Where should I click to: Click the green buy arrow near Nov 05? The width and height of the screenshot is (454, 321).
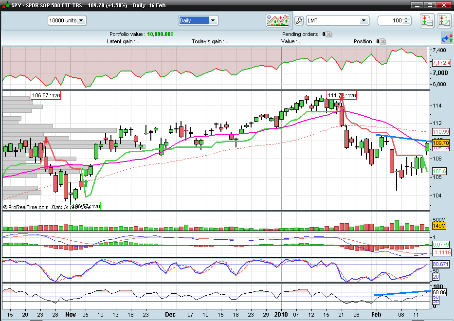(86, 183)
